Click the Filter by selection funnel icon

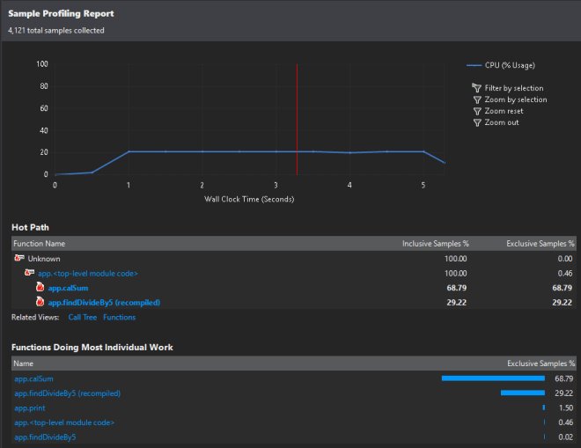tap(476, 88)
